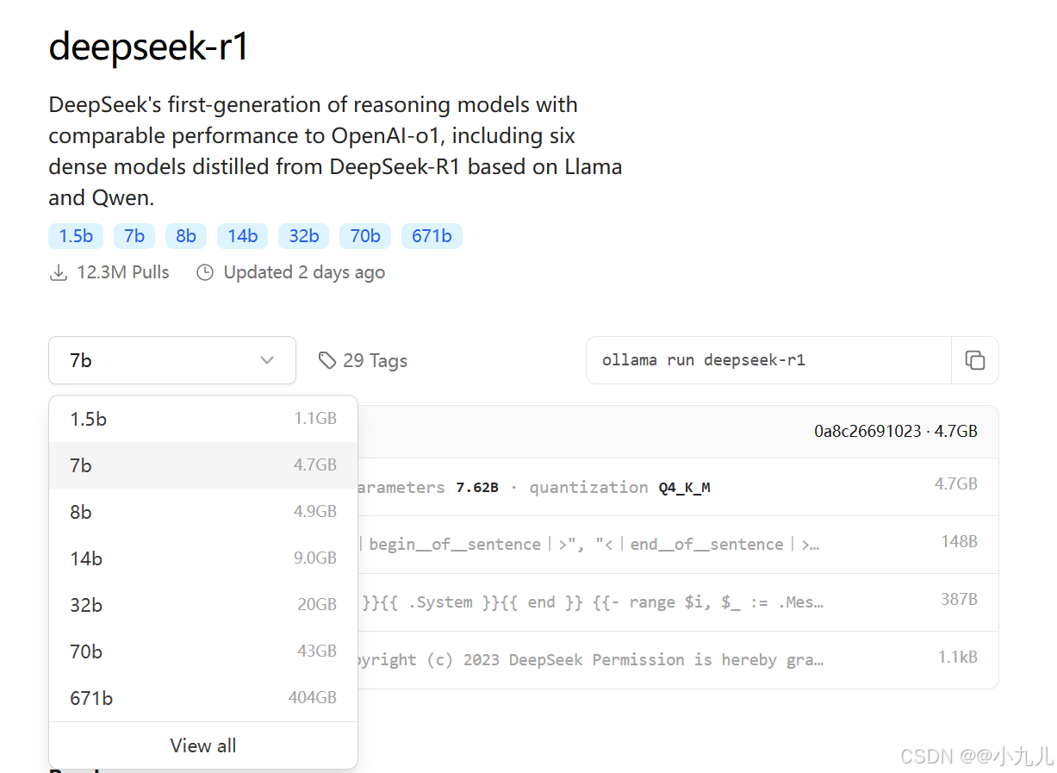Click the 671b blue tag badge
Viewport: 1057px width, 773px height.
coord(432,236)
